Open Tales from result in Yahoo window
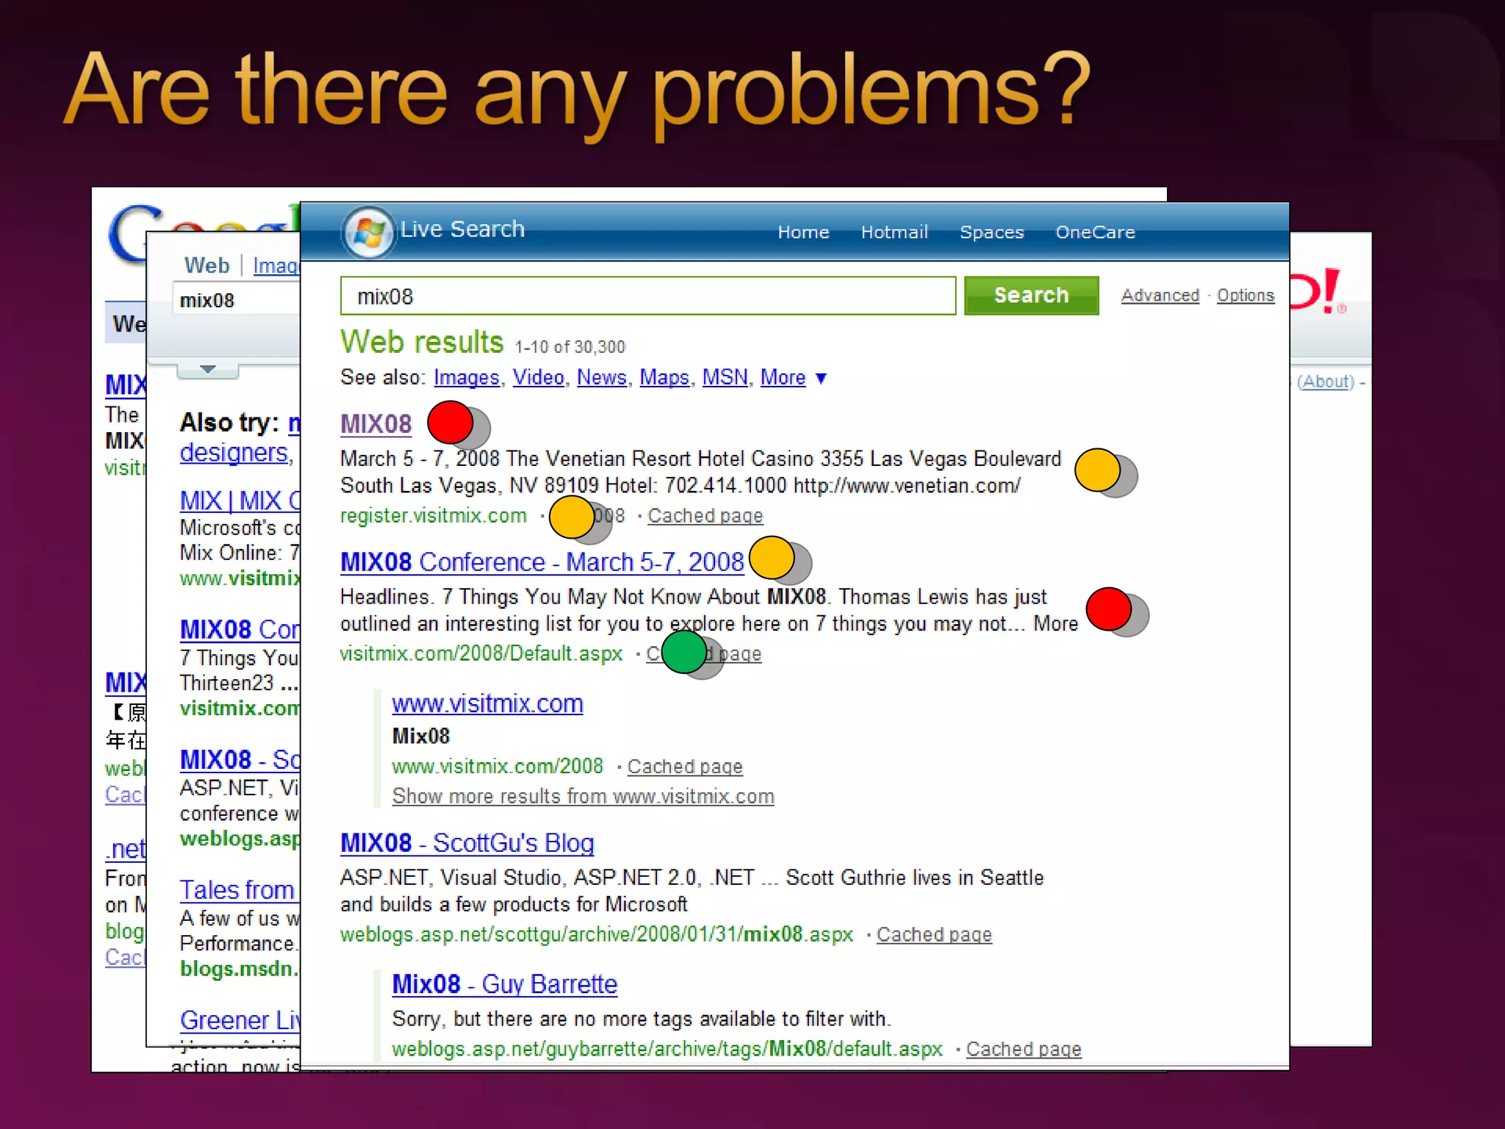This screenshot has height=1129, width=1505. [x=237, y=890]
